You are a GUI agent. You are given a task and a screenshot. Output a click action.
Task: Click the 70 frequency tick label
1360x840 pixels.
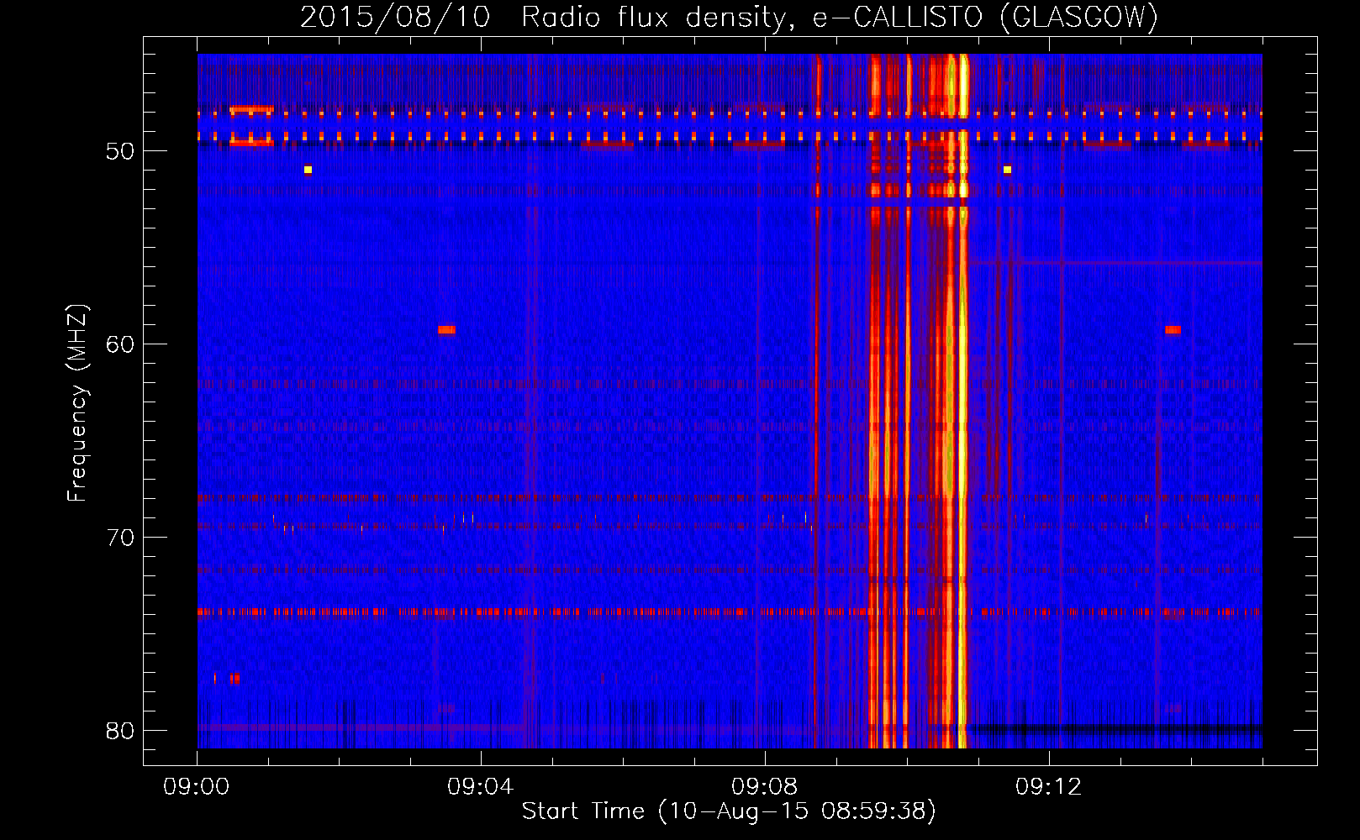click(x=120, y=538)
